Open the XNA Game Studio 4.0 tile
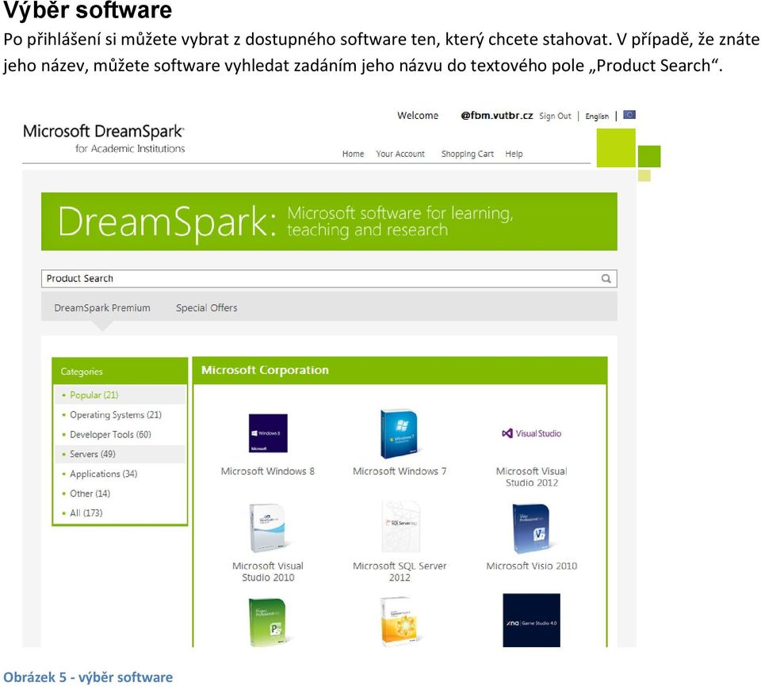Image resolution: width=761 pixels, height=686 pixels. (x=531, y=620)
